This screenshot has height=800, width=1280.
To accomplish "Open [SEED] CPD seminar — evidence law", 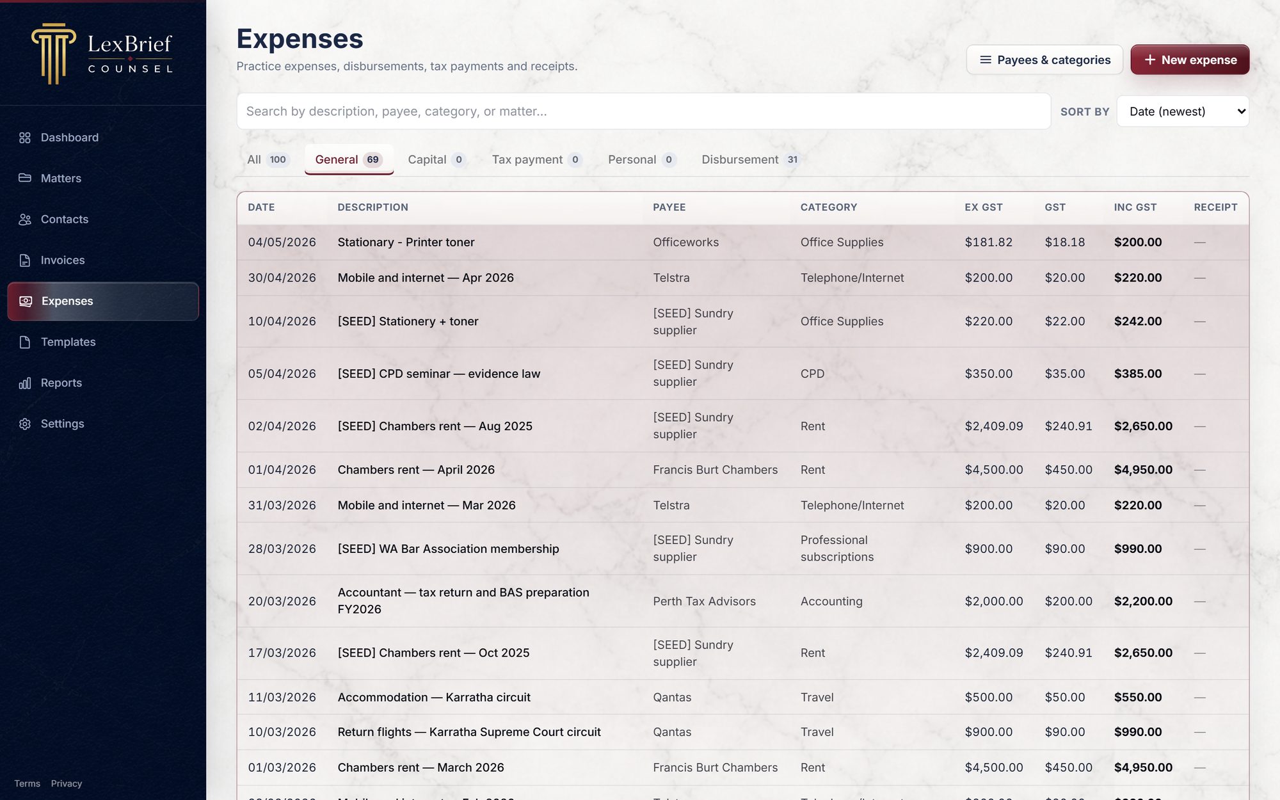I will click(742, 374).
